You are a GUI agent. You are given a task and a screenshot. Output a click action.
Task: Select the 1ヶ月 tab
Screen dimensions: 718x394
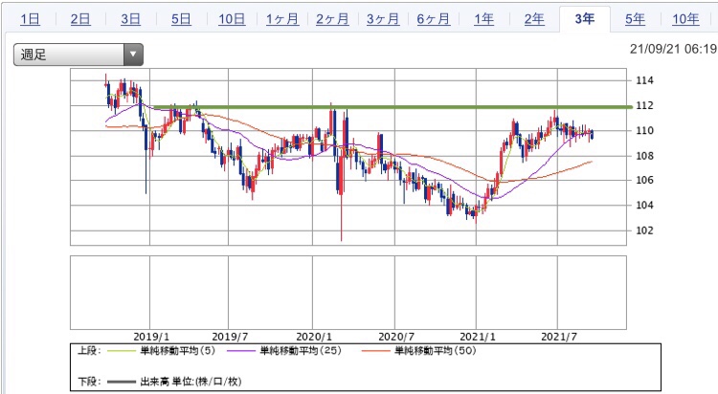[x=282, y=19]
